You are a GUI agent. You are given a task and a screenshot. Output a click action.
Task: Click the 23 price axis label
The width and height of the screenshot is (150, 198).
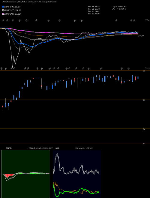144,100
